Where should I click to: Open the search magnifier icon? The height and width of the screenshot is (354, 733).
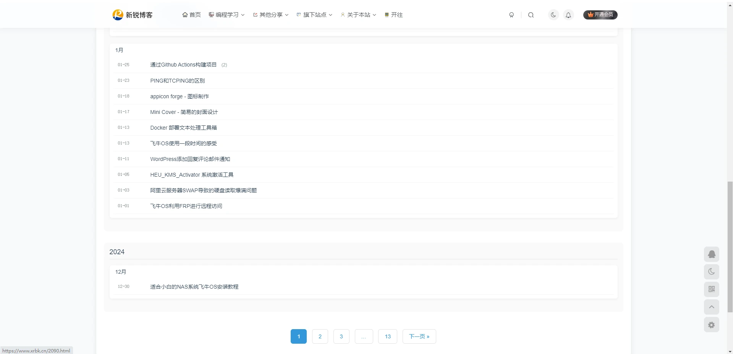coord(531,15)
